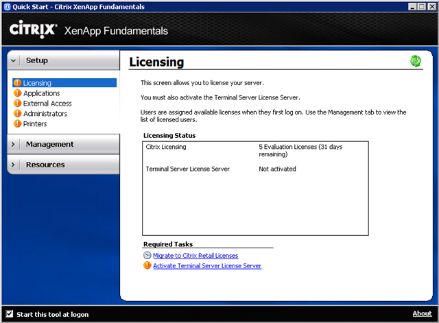Click warning icon beside External Access
This screenshot has width=439, height=323.
(x=17, y=104)
